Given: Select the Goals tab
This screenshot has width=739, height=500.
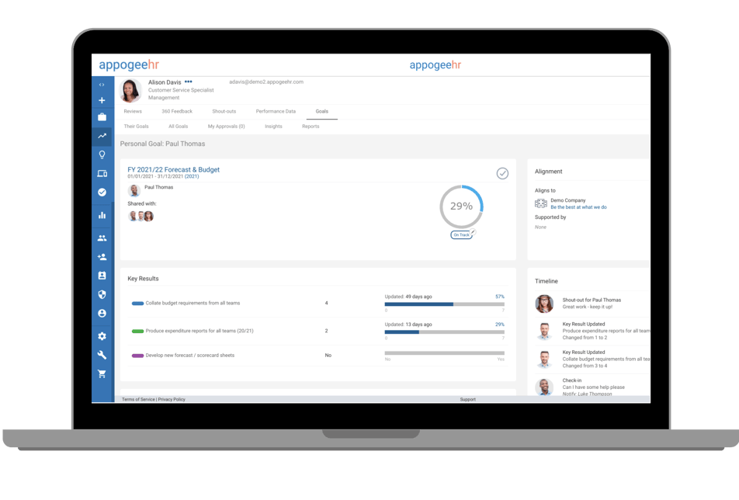Looking at the screenshot, I should tap(322, 111).
